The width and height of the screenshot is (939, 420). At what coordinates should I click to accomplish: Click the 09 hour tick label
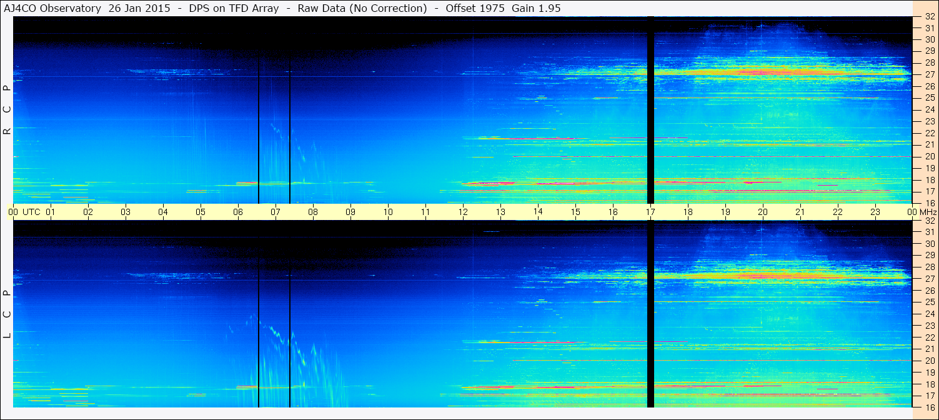coord(350,212)
